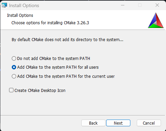Cancel the CMake installation
Screen dimensions: 166x131
pyautogui.click(x=149, y=123)
